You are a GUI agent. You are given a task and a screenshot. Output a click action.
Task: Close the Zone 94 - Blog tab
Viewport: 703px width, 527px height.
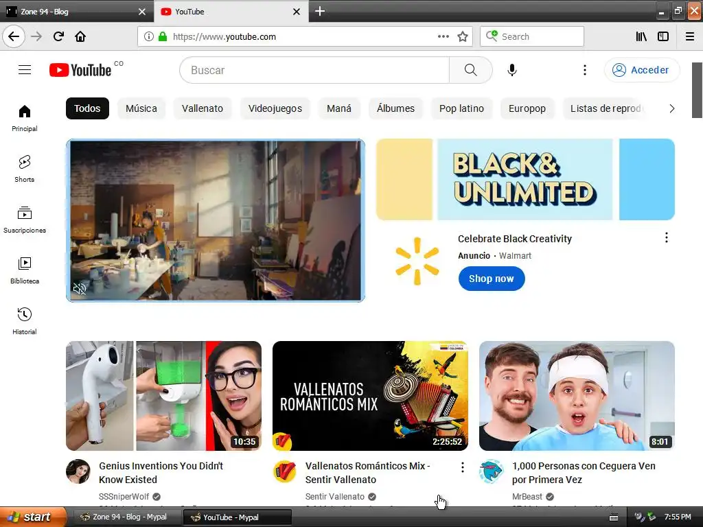click(142, 12)
